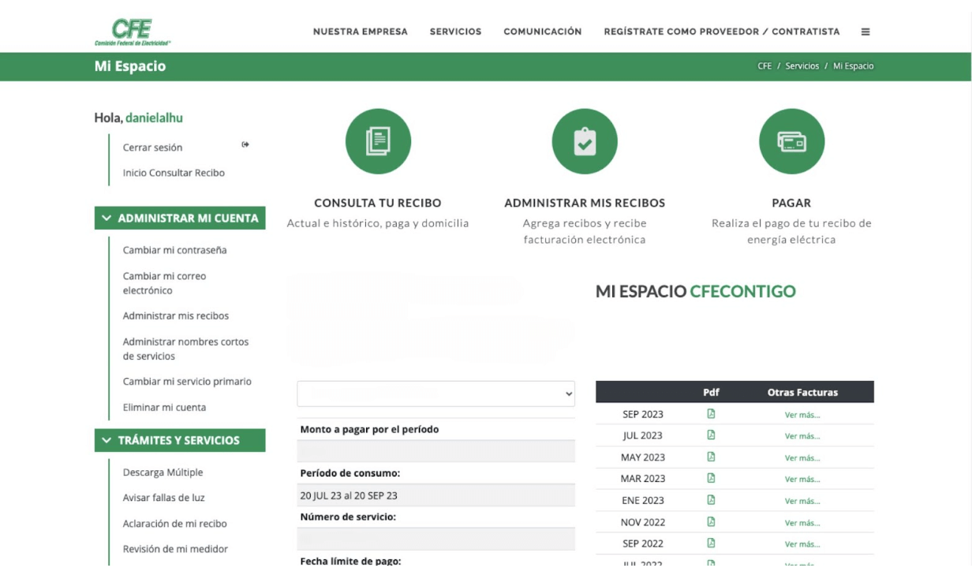
Task: Download the SEP 2023 PDF invoice icon
Action: coord(712,413)
